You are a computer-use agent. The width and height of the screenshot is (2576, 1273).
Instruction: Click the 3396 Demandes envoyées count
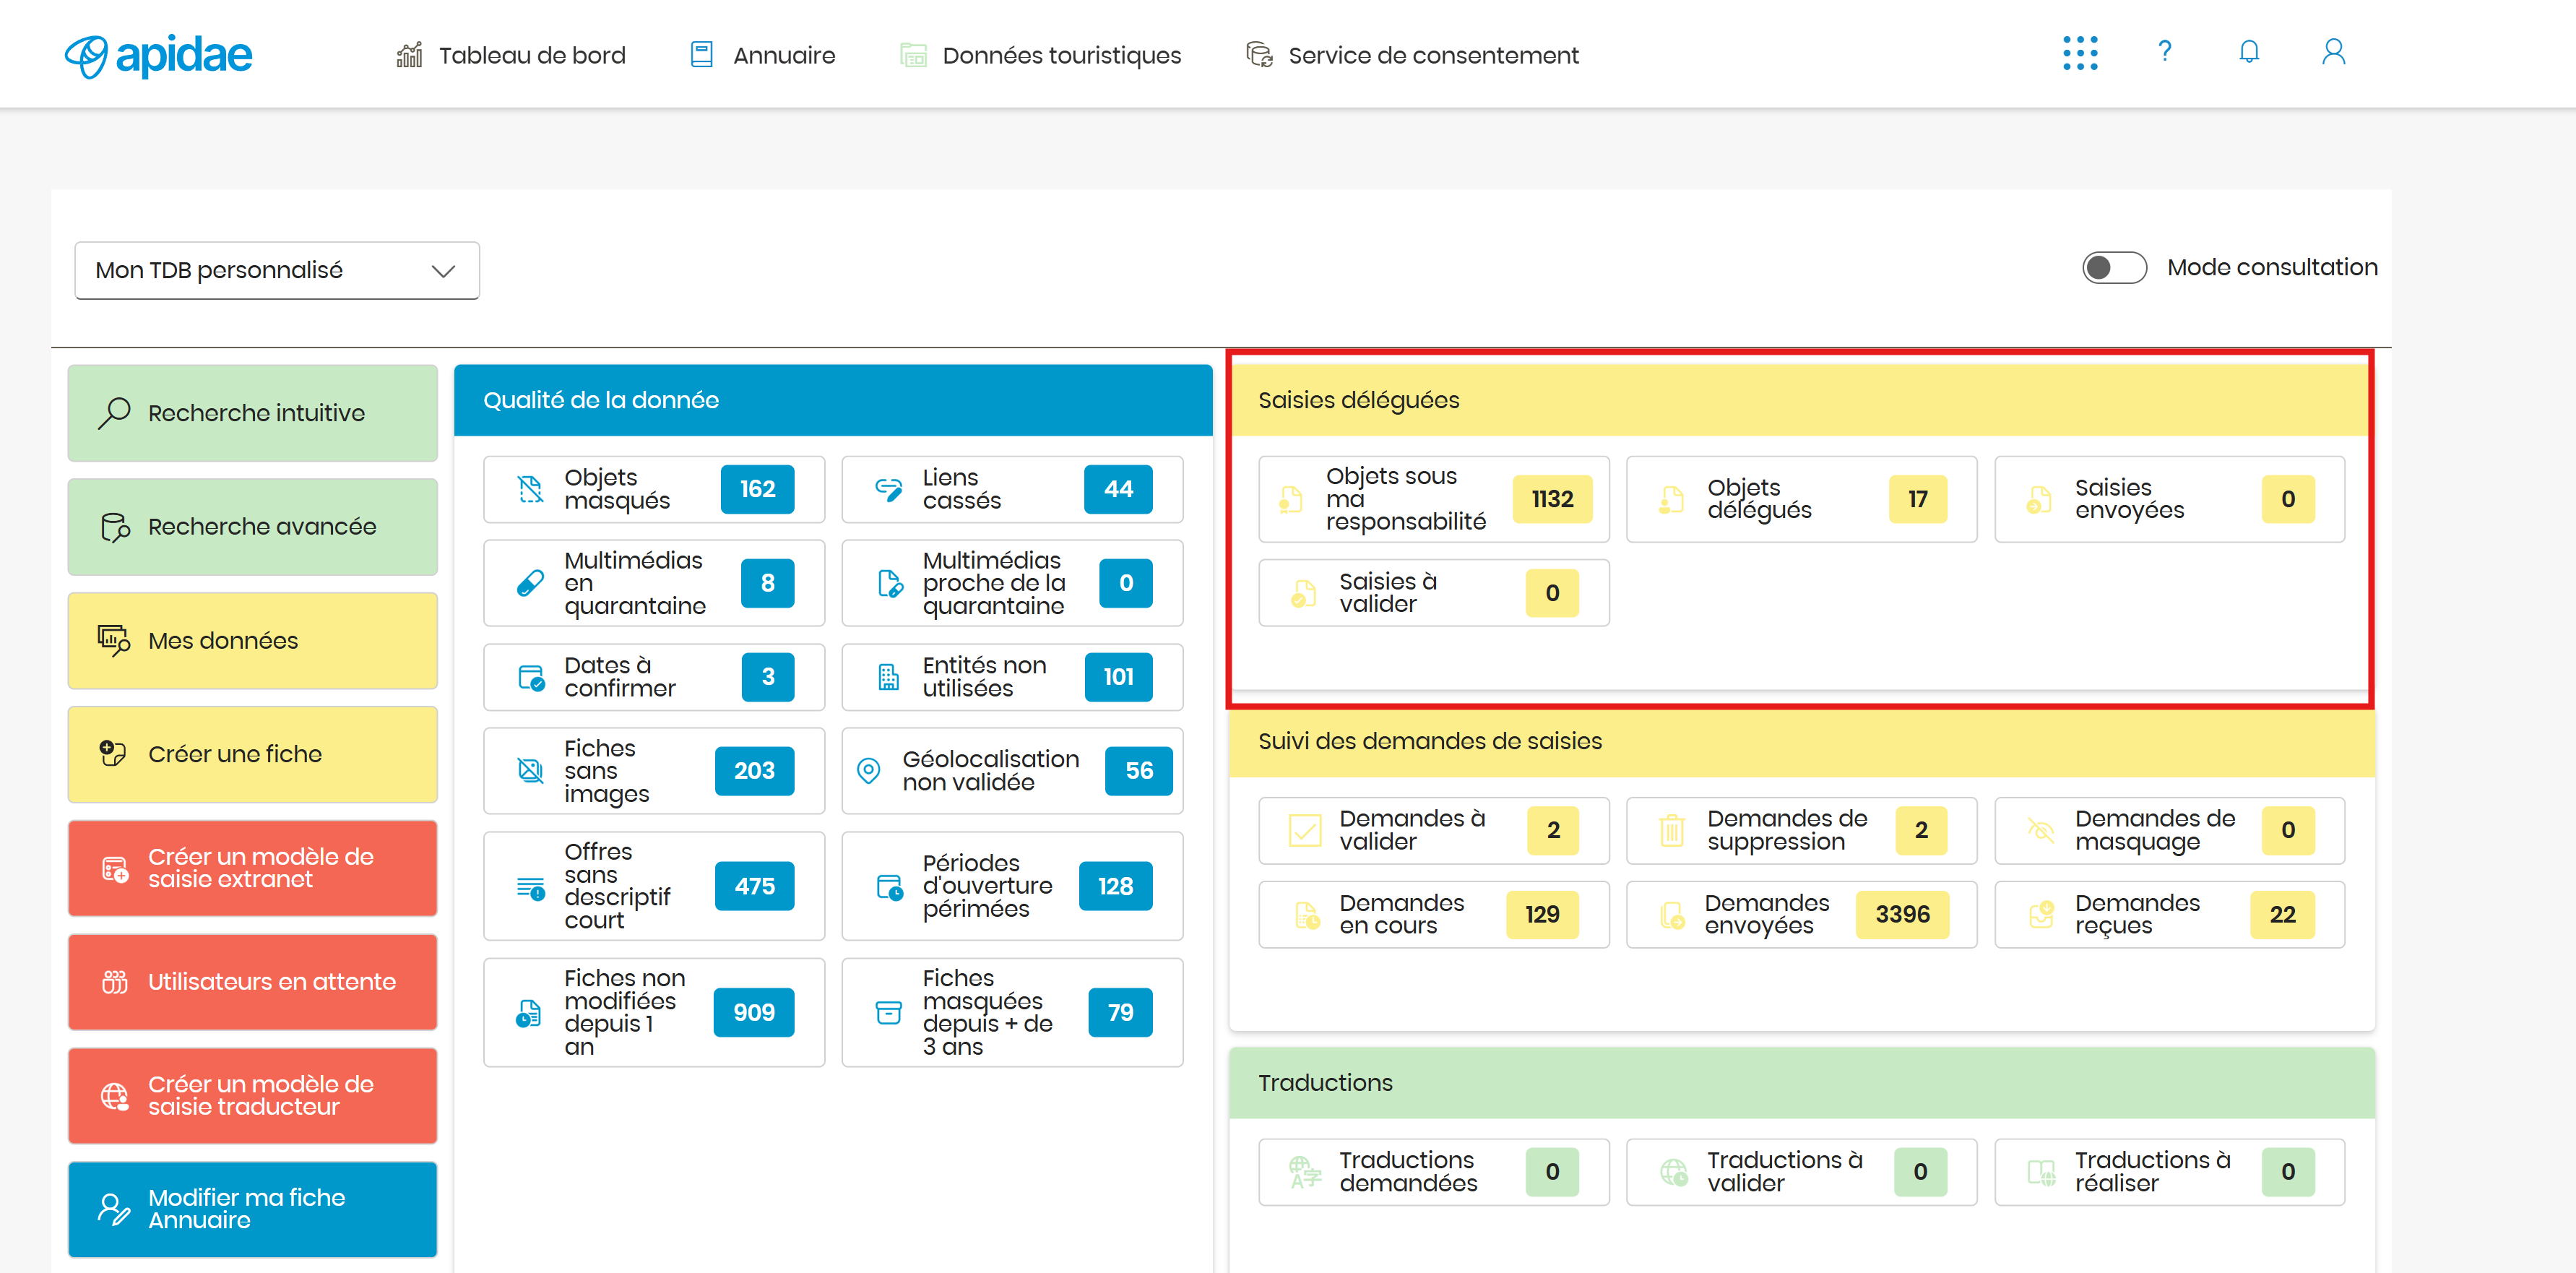(x=1902, y=914)
